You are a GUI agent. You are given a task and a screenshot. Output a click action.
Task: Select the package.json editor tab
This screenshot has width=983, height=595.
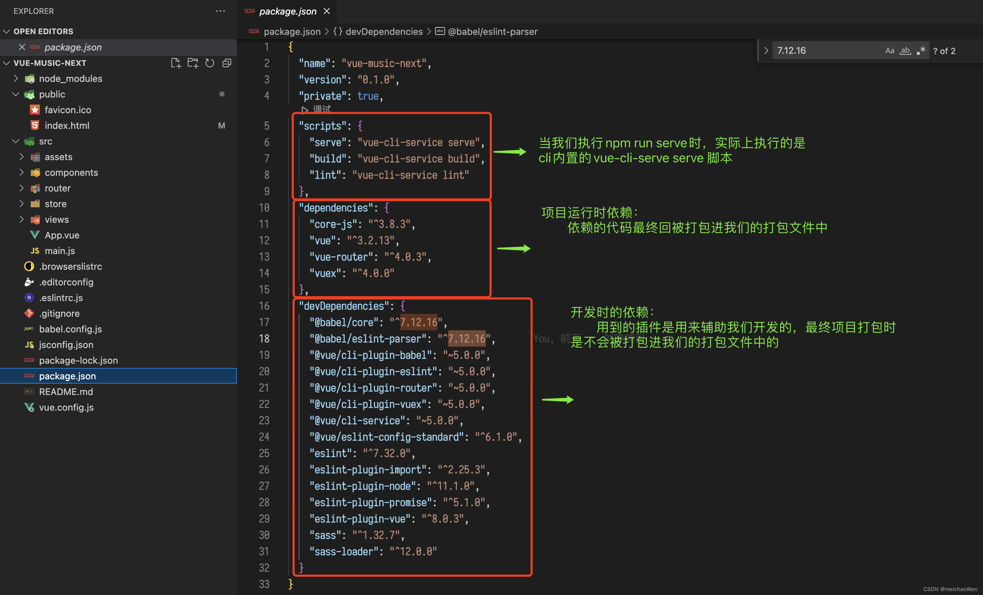tap(287, 11)
